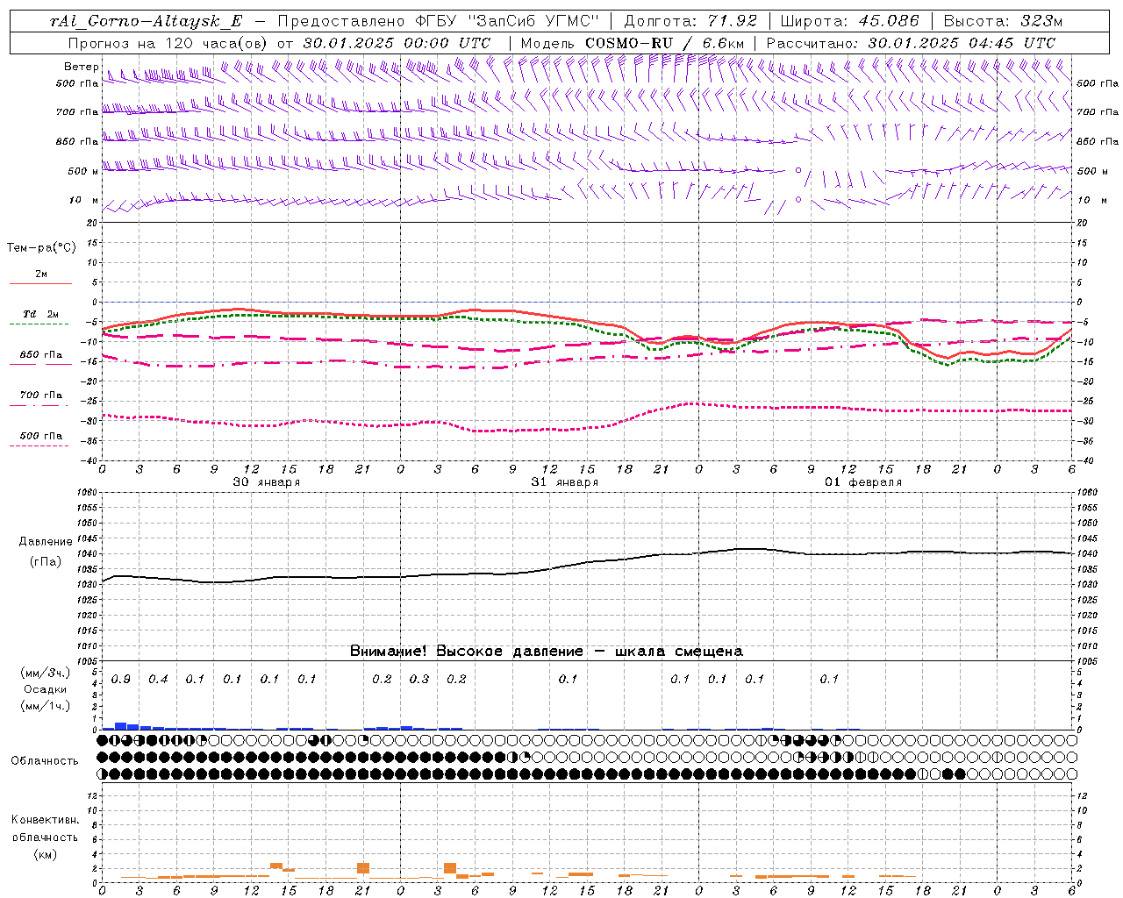Image resolution: width=1123 pixels, height=898 pixels.
Task: Click the Ветер wind panel label
Action: click(81, 67)
